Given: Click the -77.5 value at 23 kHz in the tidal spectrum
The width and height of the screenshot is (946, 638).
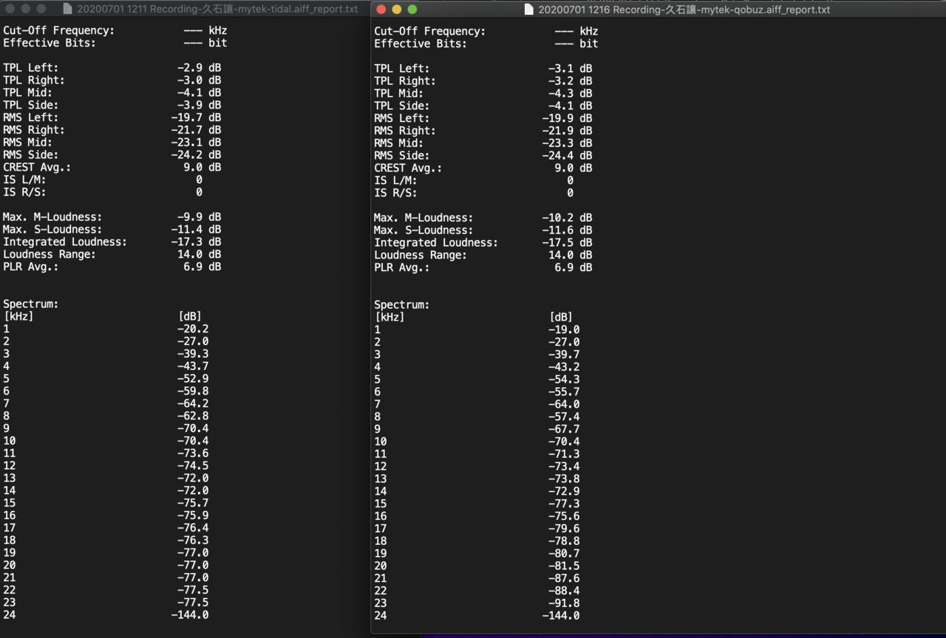Looking at the screenshot, I should tap(193, 603).
